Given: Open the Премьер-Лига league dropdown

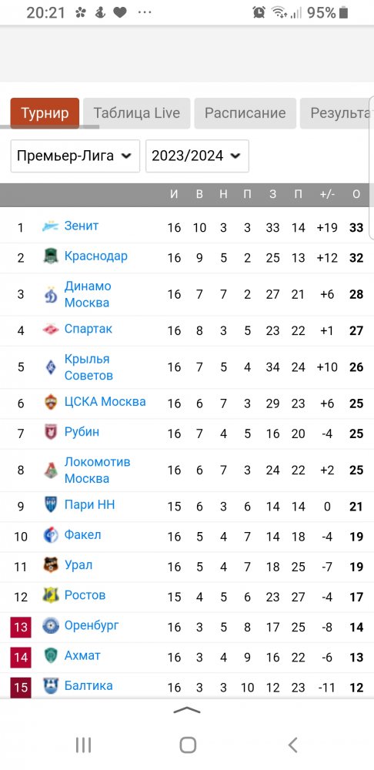Looking at the screenshot, I should [75, 156].
